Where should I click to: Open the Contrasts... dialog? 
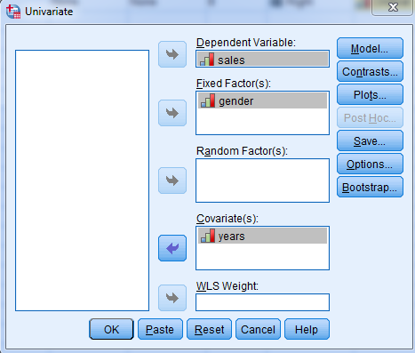tap(370, 71)
